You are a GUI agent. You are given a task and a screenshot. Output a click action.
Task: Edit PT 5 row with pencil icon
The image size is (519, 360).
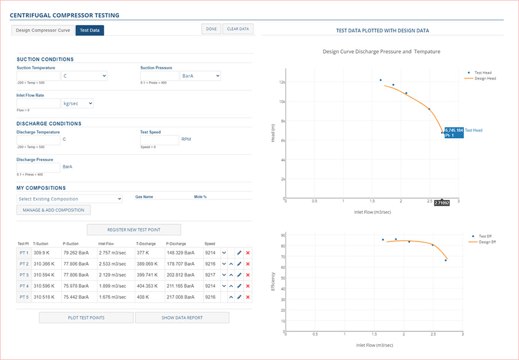coord(239,297)
